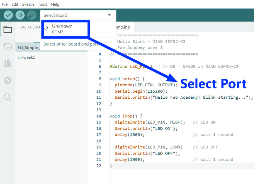The height and width of the screenshot is (184, 254).
Task: Open the Eli-week5 sketch
Action: (x=26, y=57)
